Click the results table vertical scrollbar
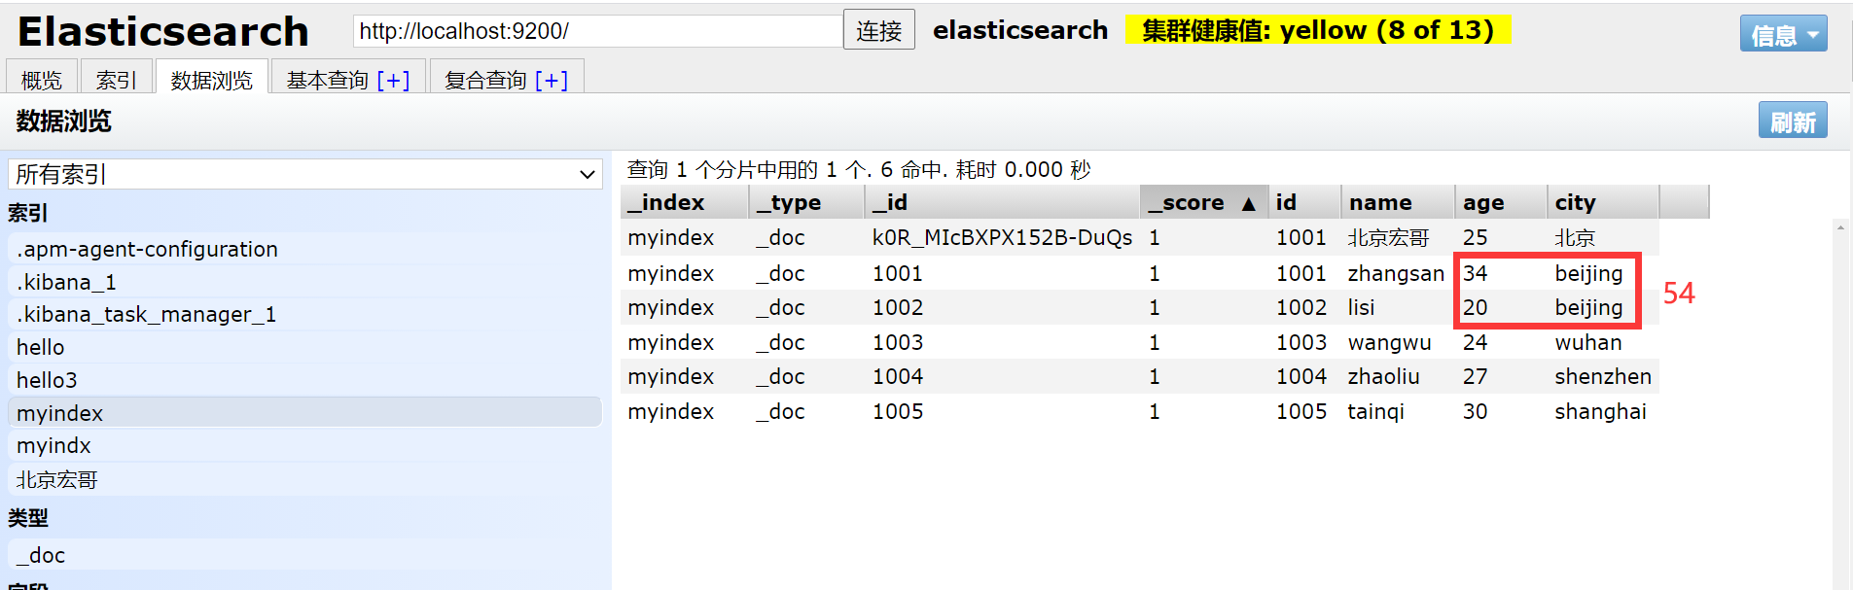The width and height of the screenshot is (1853, 590). 1839,403
